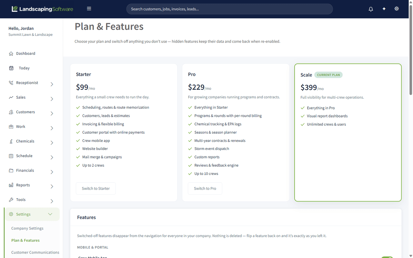Screen dimensions: 413x258
Task: Click the Customers people icon
Action: click(11, 112)
